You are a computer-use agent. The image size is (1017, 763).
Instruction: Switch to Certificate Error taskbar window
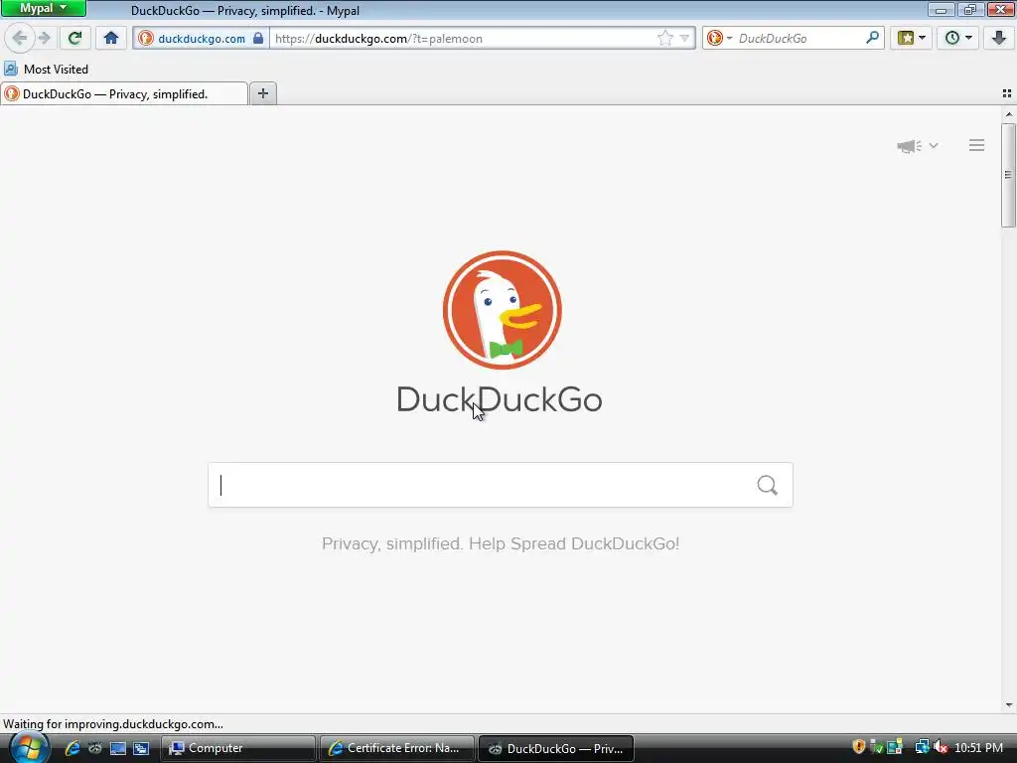click(396, 748)
